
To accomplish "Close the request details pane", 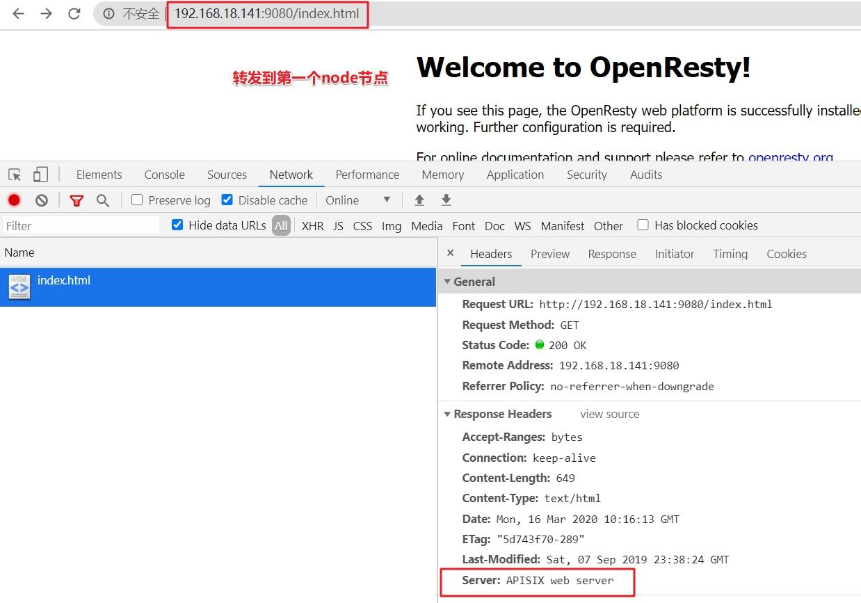I will [450, 253].
